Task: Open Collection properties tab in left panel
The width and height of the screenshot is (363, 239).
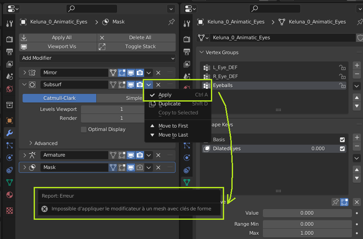Action: point(9,105)
